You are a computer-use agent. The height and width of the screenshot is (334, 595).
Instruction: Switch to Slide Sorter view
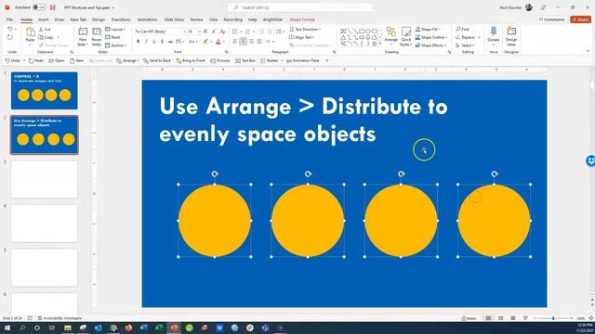point(500,318)
